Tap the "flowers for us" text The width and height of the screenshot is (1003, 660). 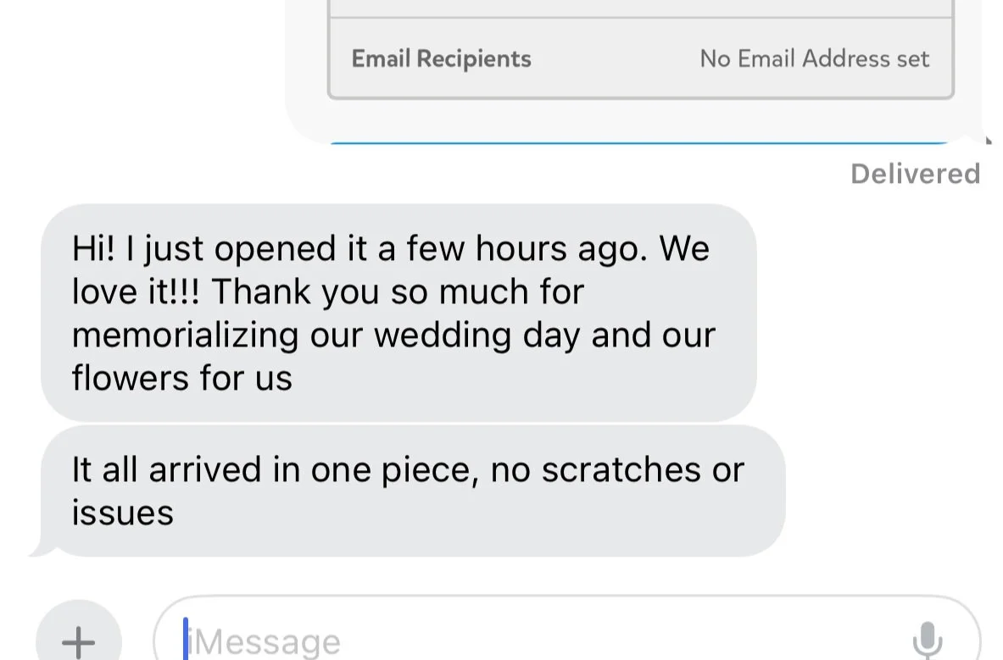tap(181, 378)
